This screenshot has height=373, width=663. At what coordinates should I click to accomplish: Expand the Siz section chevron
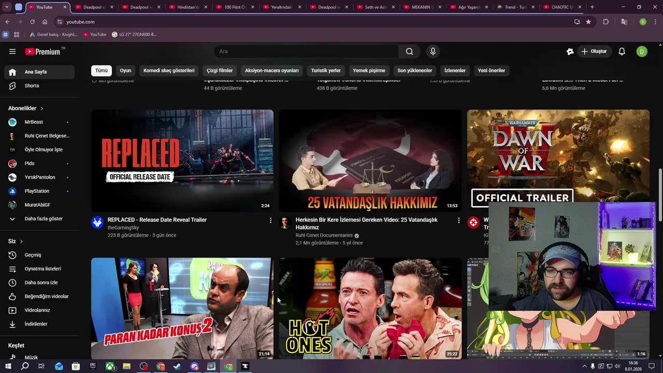pyautogui.click(x=21, y=241)
